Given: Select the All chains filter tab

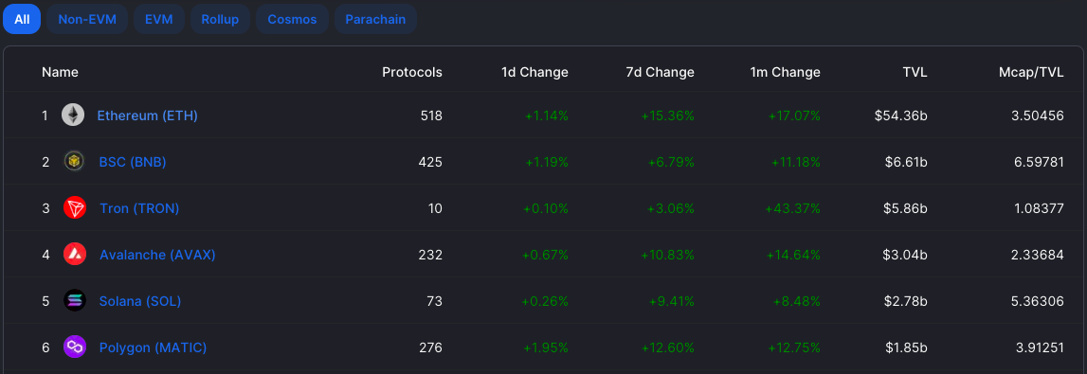Looking at the screenshot, I should [x=22, y=19].
